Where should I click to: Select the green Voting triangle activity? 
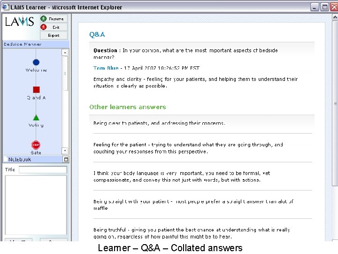(36, 117)
